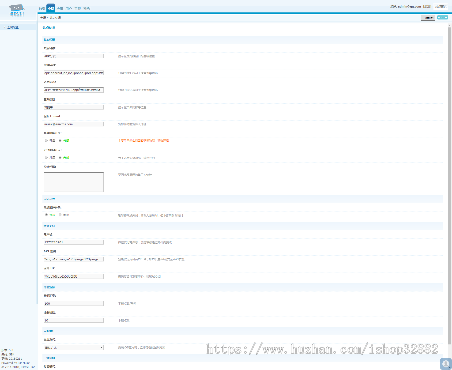Open the 默认方式 dropdown
Image resolution: width=452 pixels, height=370 pixels.
(73, 347)
